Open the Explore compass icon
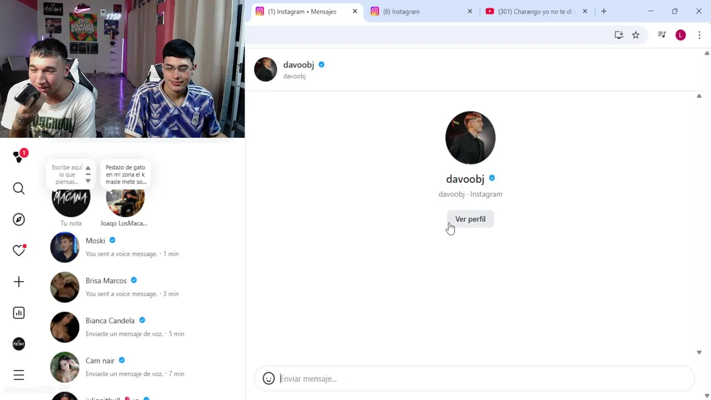711x400 pixels. pyautogui.click(x=19, y=219)
